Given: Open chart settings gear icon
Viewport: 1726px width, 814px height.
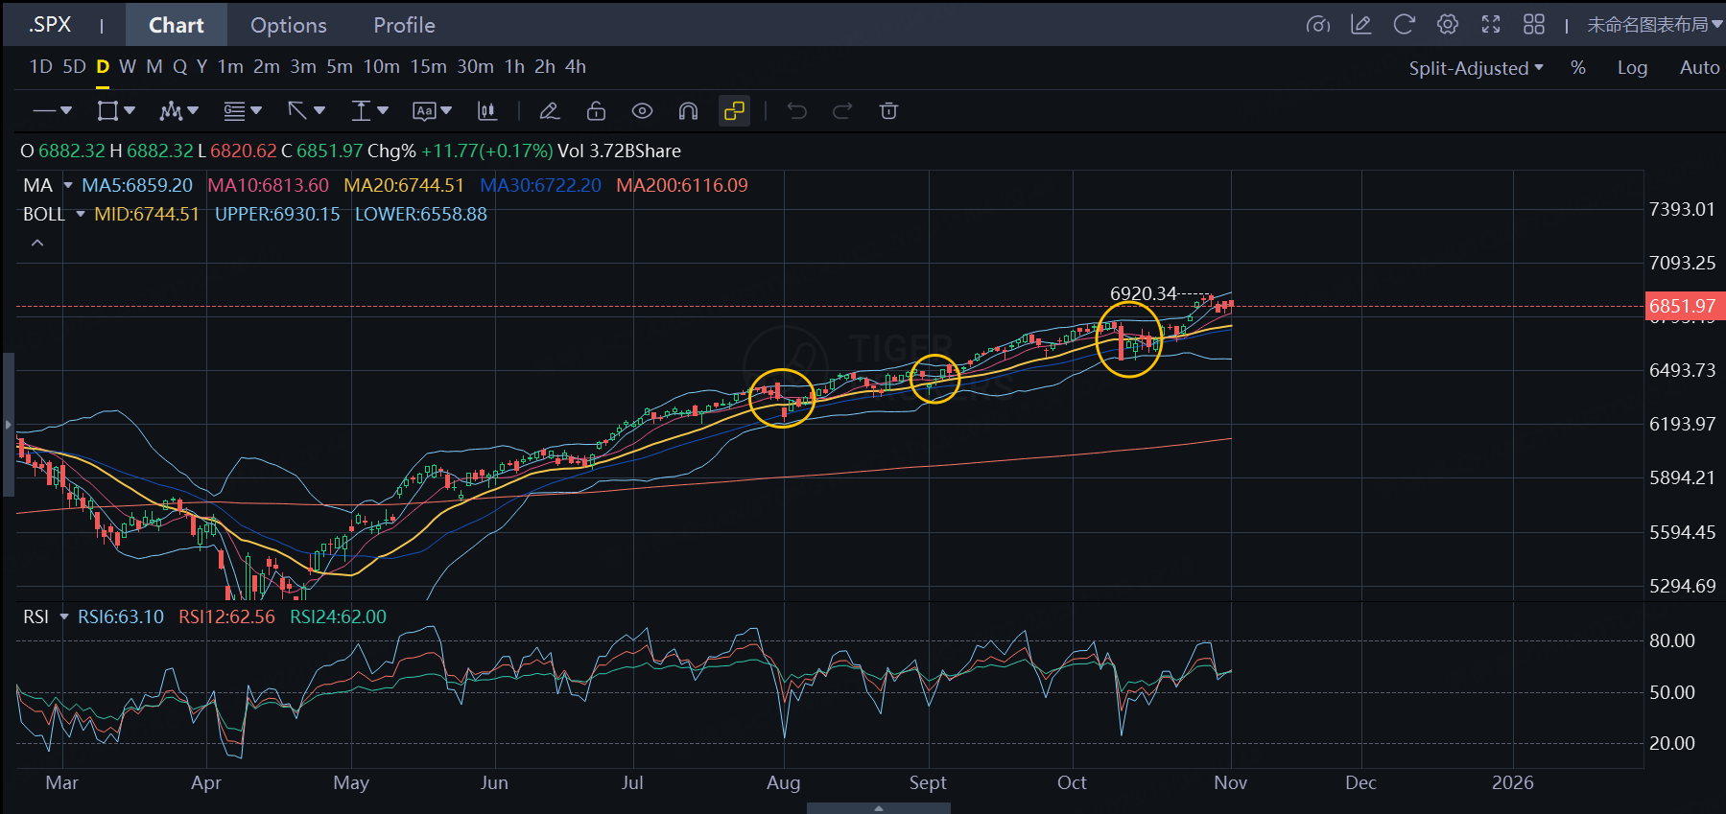Looking at the screenshot, I should [x=1447, y=25].
